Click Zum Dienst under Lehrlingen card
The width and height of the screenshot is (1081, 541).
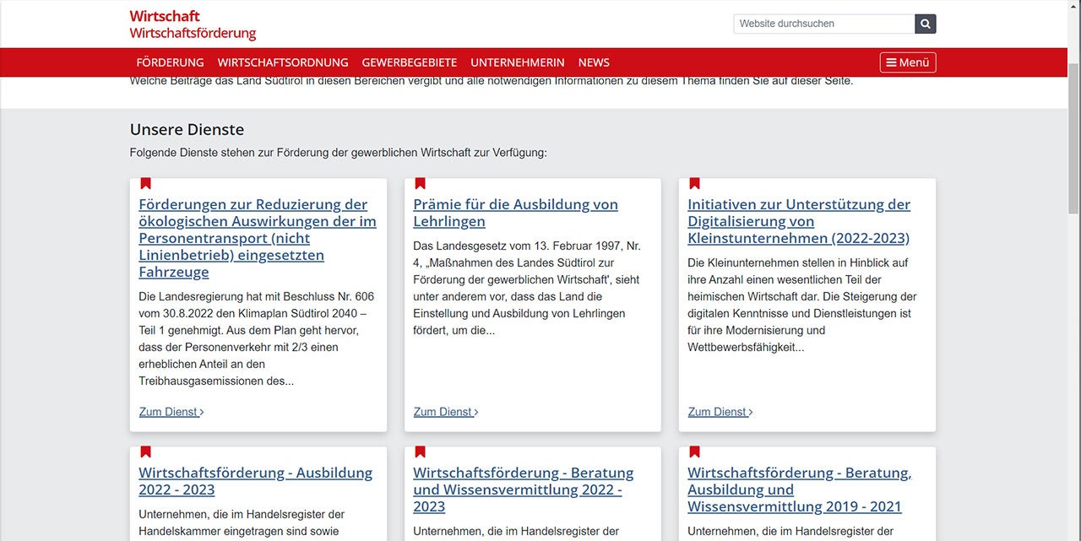pyautogui.click(x=446, y=412)
